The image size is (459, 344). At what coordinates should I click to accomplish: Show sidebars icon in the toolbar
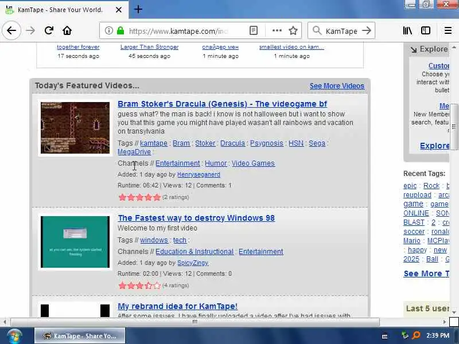(426, 30)
